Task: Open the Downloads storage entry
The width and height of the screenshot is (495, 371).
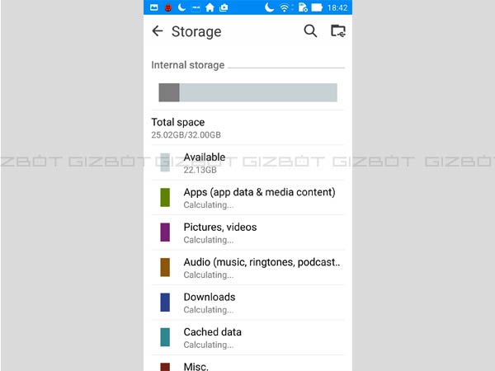Action: [210, 303]
